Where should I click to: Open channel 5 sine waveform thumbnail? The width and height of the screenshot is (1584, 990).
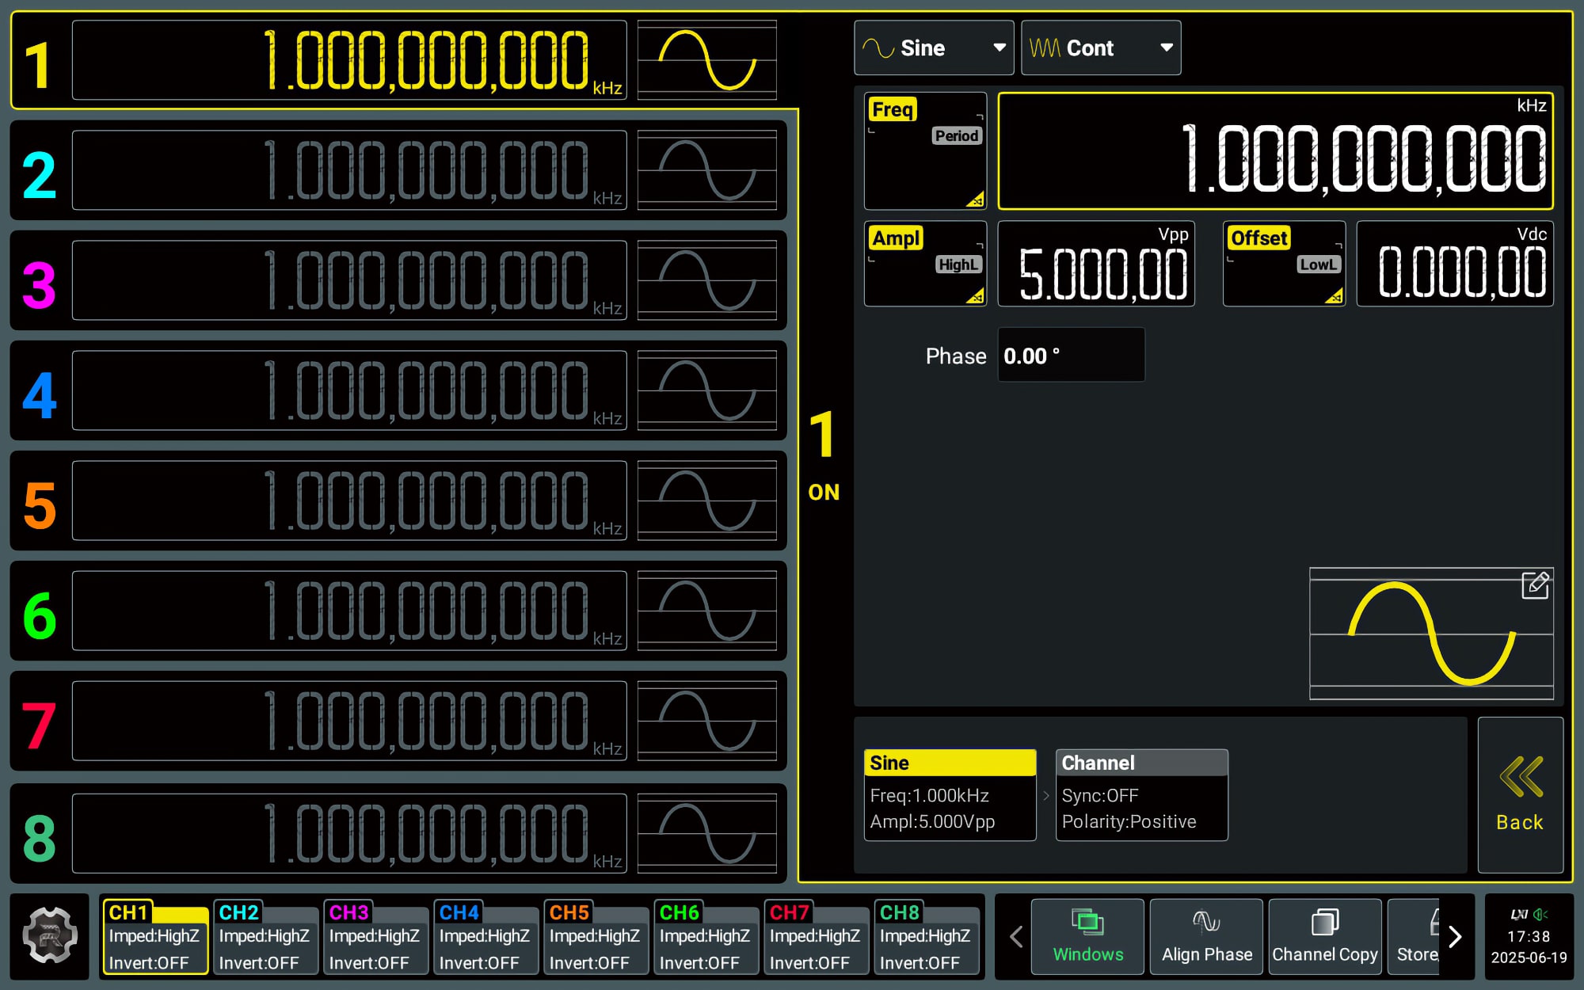coord(707,501)
